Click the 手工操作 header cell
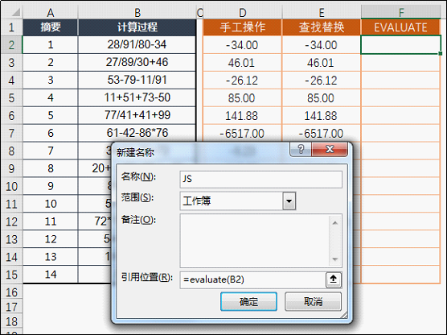This screenshot has width=447, height=335. [x=242, y=27]
